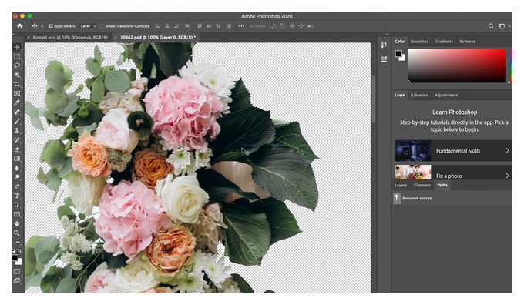The image size is (524, 305).
Task: Select the Horizontal Type tool
Action: 17,196
